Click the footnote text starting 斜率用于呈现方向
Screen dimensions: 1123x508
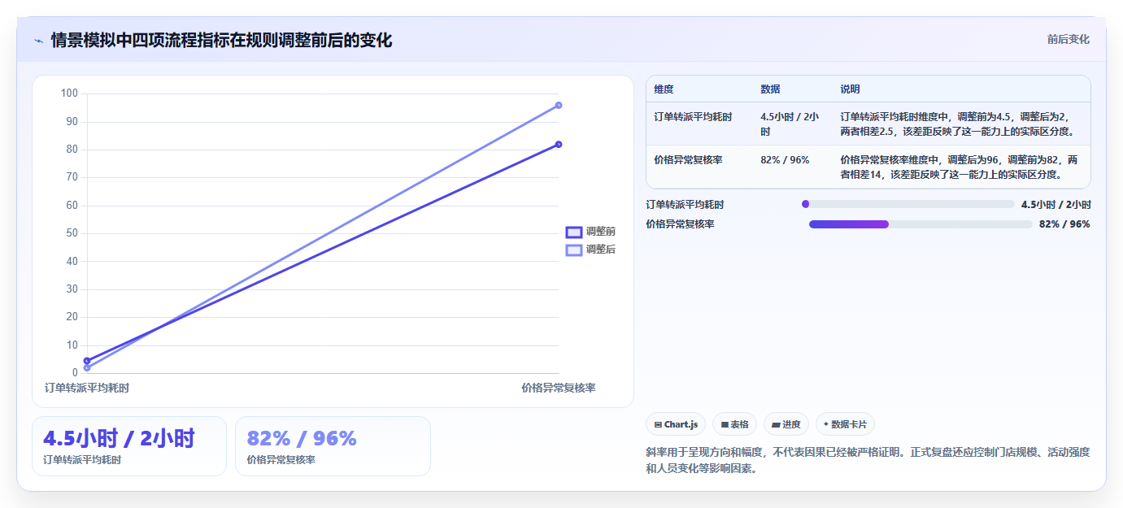(868, 460)
